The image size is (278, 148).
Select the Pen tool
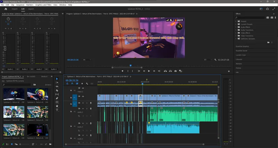57,98
